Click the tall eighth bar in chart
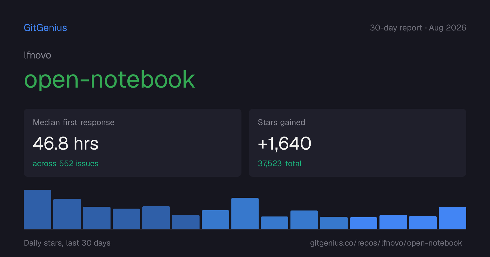The width and height of the screenshot is (490, 257). coord(245,213)
